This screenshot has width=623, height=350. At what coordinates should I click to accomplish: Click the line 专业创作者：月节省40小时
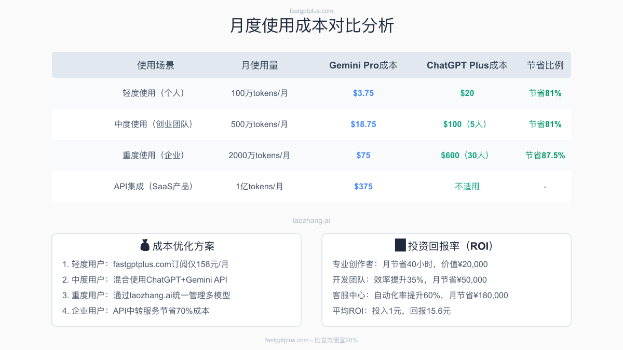coord(410,264)
